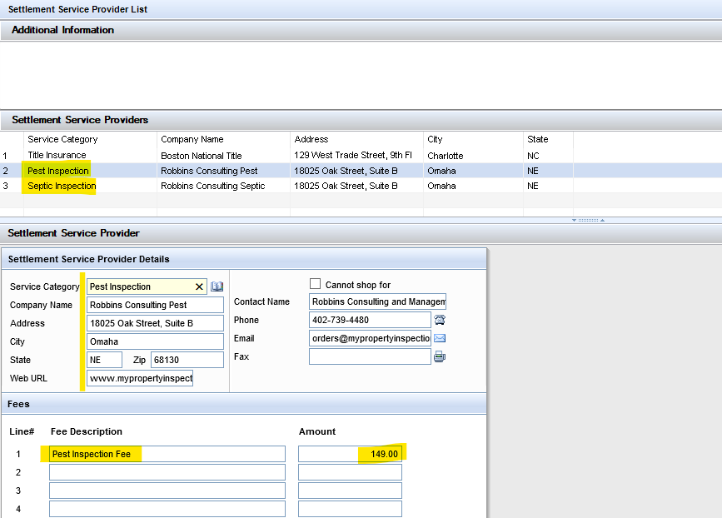The image size is (722, 518).
Task: Click the 129 West Trade Street address cell
Action: click(353, 156)
